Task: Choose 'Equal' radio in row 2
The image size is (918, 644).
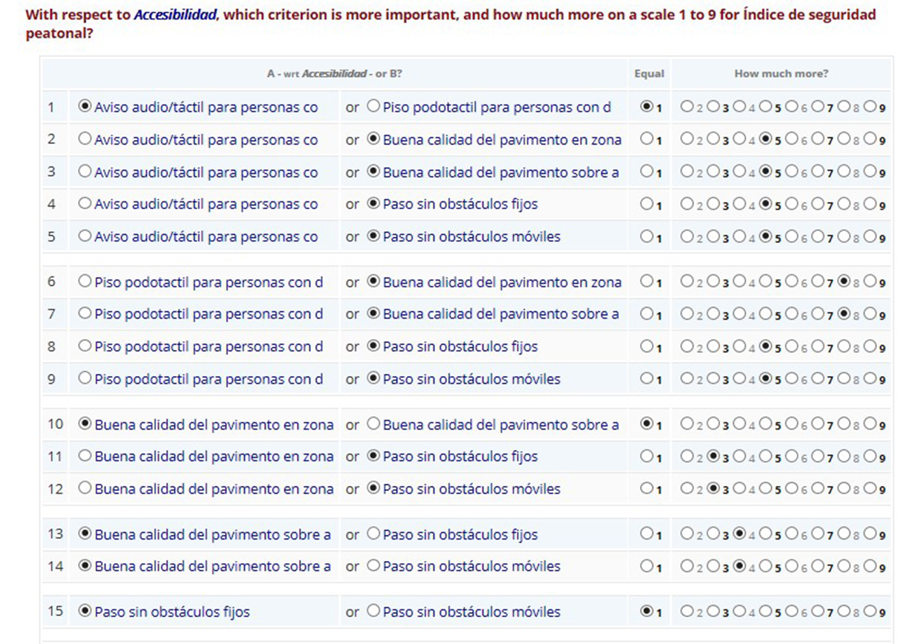Action: click(647, 139)
